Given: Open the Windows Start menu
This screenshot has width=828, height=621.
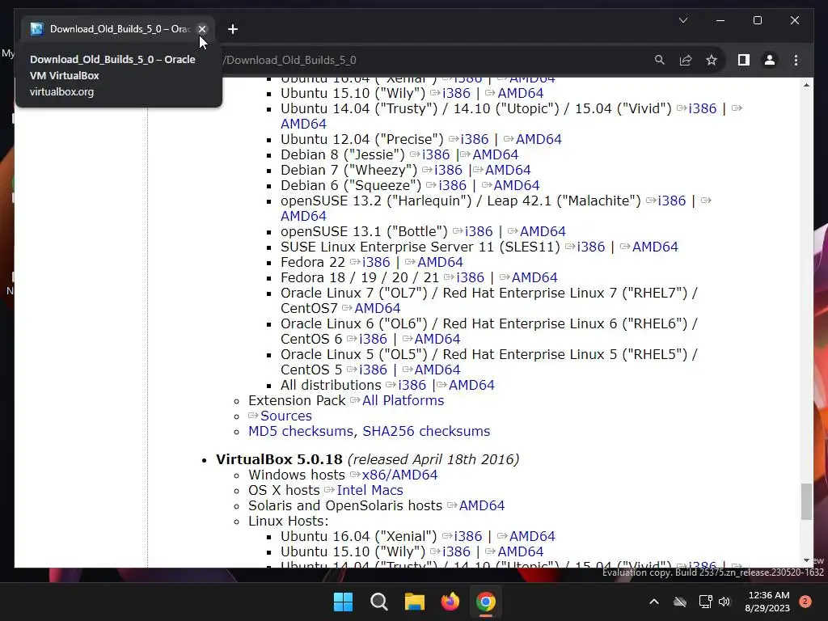Looking at the screenshot, I should coord(343,602).
